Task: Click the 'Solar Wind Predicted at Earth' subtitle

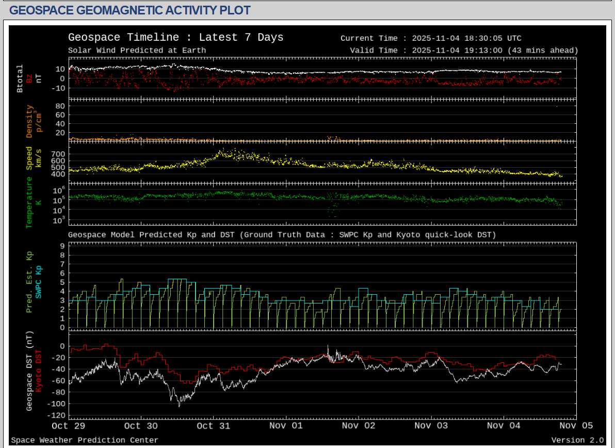Action: tap(137, 51)
